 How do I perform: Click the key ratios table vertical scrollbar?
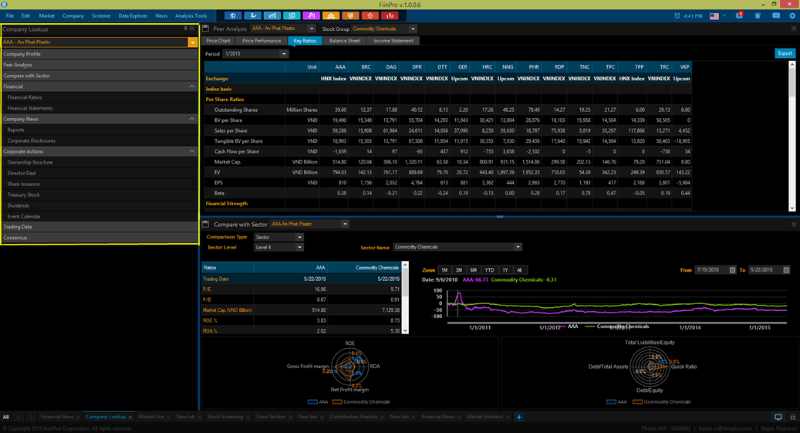[x=792, y=136]
